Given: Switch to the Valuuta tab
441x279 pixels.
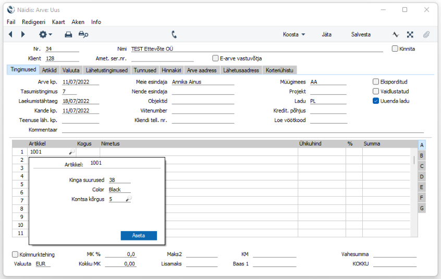Looking at the screenshot, I should pos(71,70).
